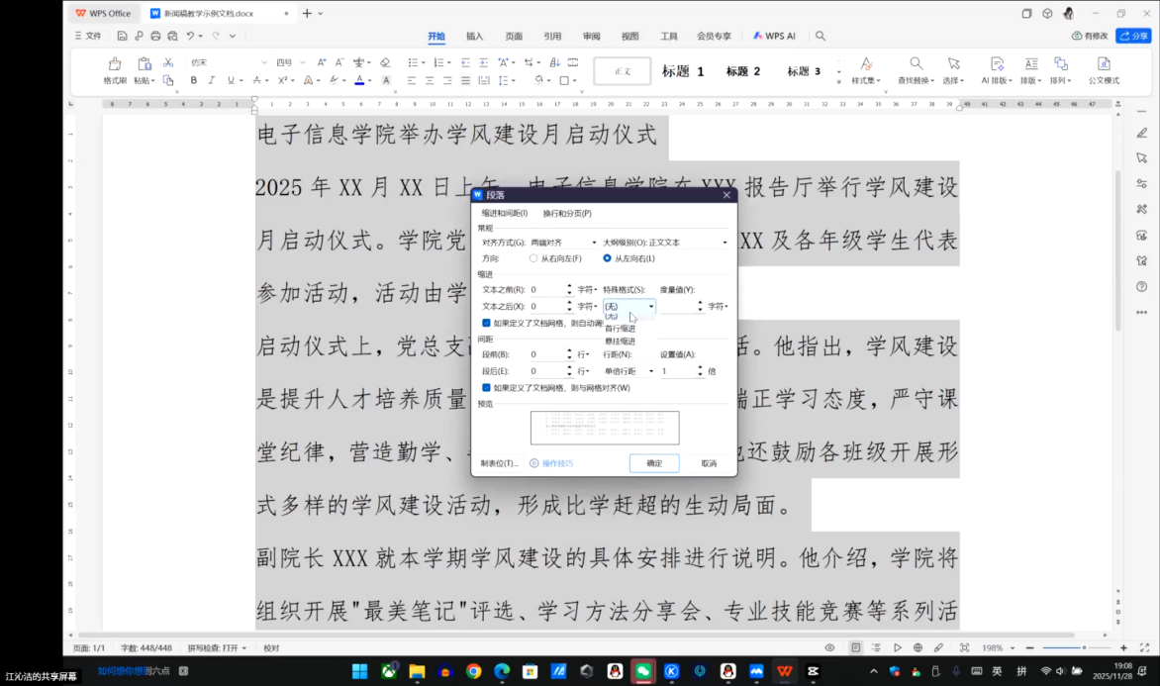Click the Style Set (样式集) icon
The image size is (1160, 686).
pyautogui.click(x=866, y=64)
